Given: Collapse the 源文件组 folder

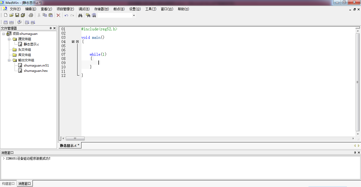Looking at the screenshot, I should click(x=9, y=39).
